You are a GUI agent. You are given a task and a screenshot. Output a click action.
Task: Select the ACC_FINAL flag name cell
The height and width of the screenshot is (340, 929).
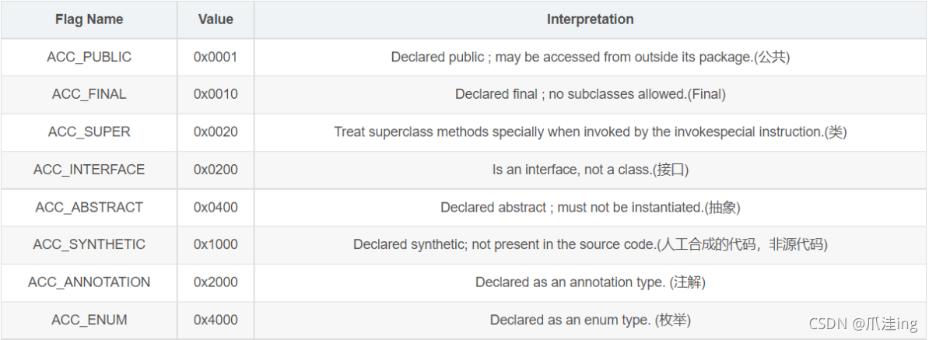[x=89, y=95]
